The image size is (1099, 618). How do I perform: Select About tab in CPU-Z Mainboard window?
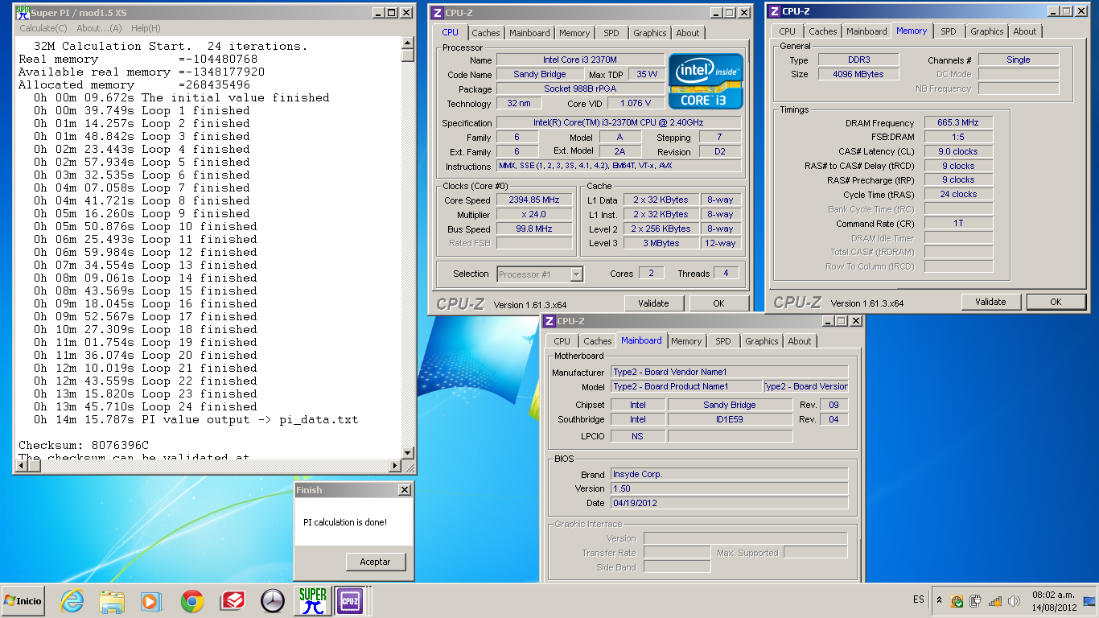(x=800, y=341)
